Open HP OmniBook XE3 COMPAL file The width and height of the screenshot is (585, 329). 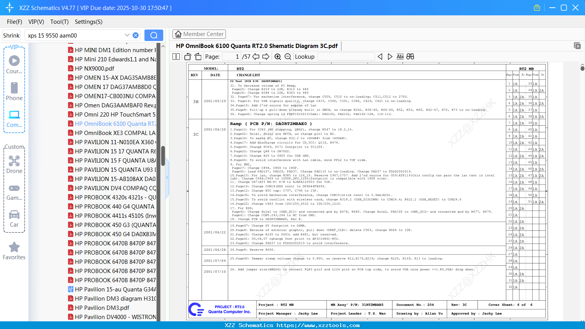tap(112, 133)
